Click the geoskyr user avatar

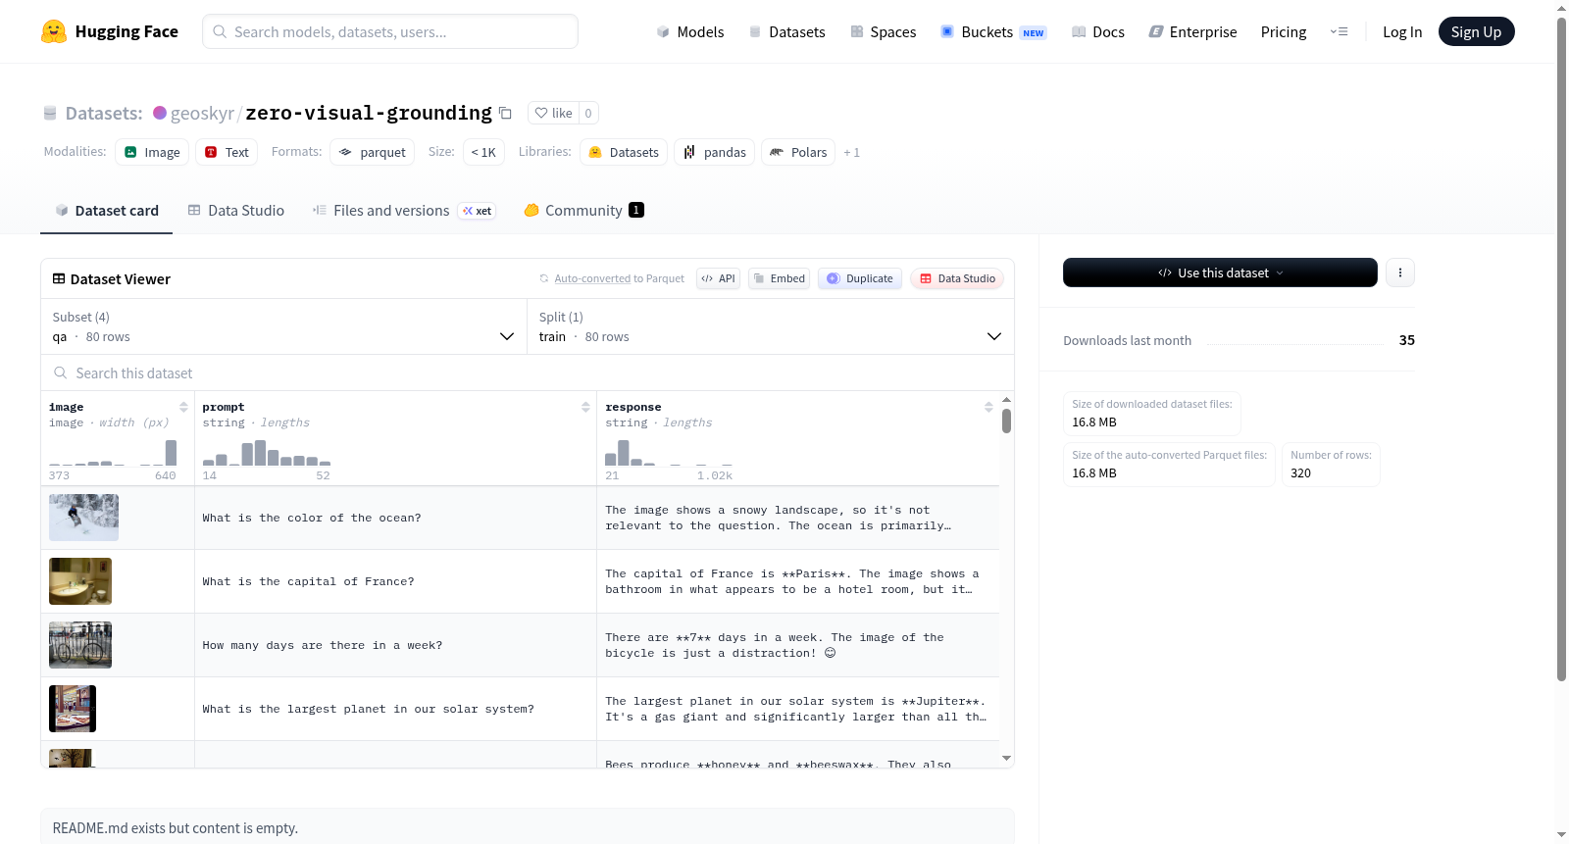pos(160,113)
